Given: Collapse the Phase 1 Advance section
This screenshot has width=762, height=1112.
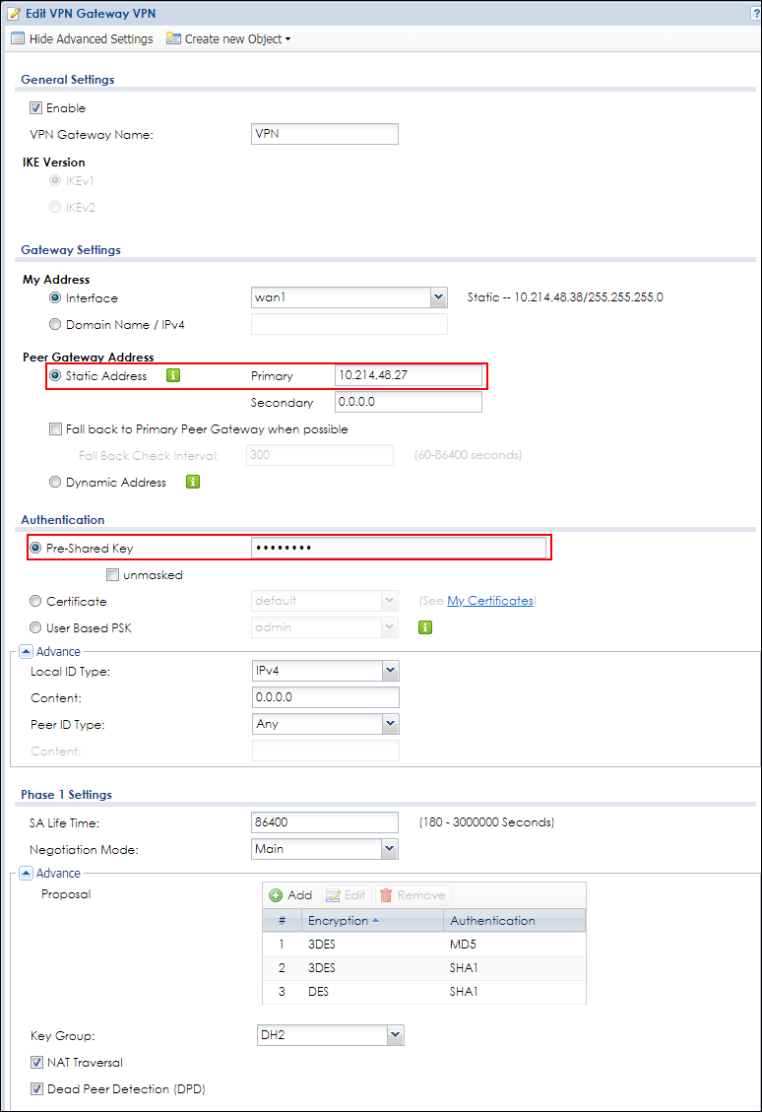Looking at the screenshot, I should click(26, 873).
